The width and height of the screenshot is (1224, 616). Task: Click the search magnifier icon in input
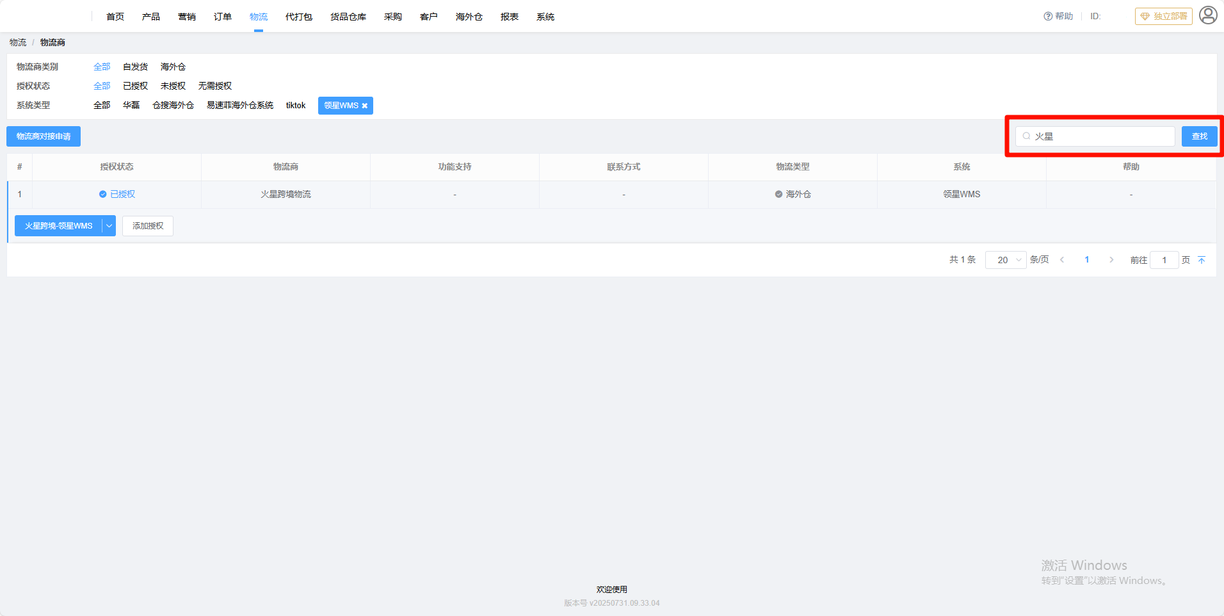pos(1026,136)
